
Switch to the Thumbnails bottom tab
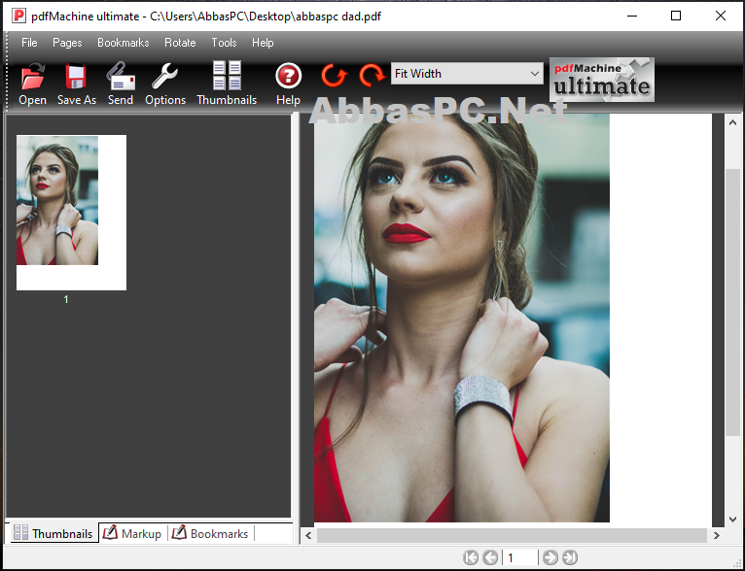point(53,533)
